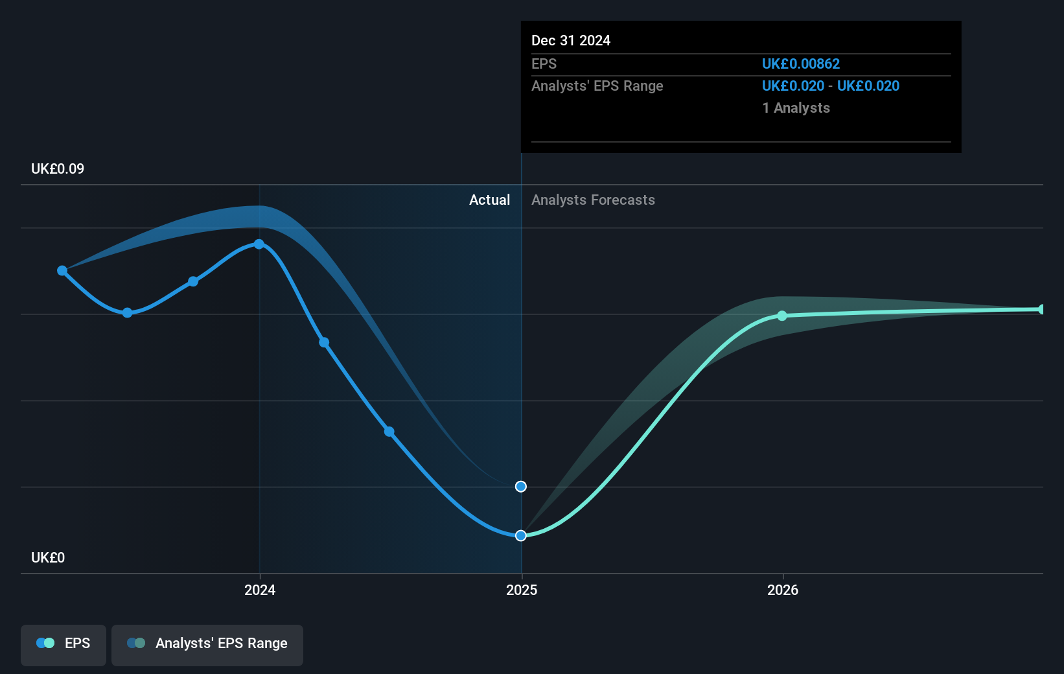This screenshot has width=1064, height=674.
Task: Toggle the EPS legend to hide the line
Action: click(63, 643)
